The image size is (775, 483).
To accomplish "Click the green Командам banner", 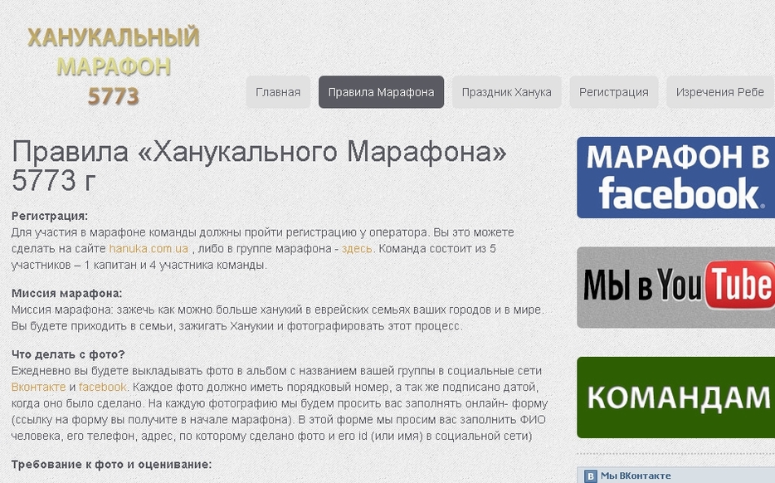I will click(x=675, y=398).
